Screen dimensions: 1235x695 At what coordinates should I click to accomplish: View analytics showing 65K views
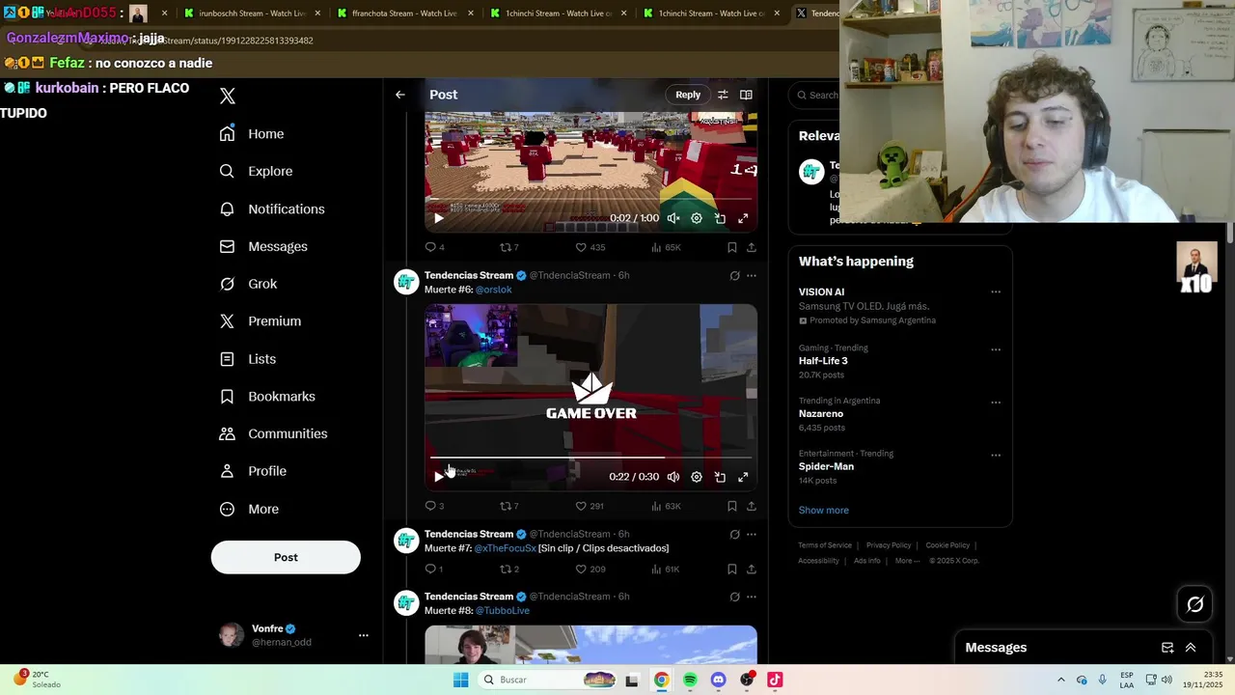coord(666,247)
